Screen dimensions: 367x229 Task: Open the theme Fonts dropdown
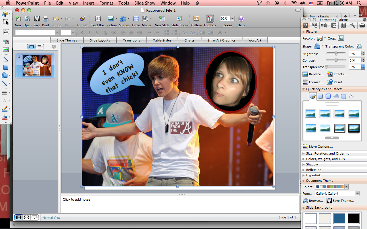pyautogui.click(x=357, y=194)
